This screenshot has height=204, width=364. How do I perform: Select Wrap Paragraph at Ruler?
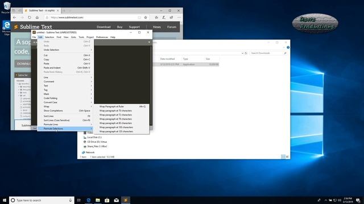[x=122, y=107]
